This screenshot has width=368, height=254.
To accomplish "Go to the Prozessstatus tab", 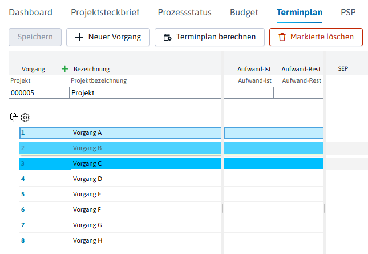I will 185,12.
